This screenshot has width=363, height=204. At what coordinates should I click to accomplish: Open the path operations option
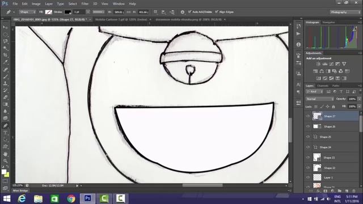[155, 12]
